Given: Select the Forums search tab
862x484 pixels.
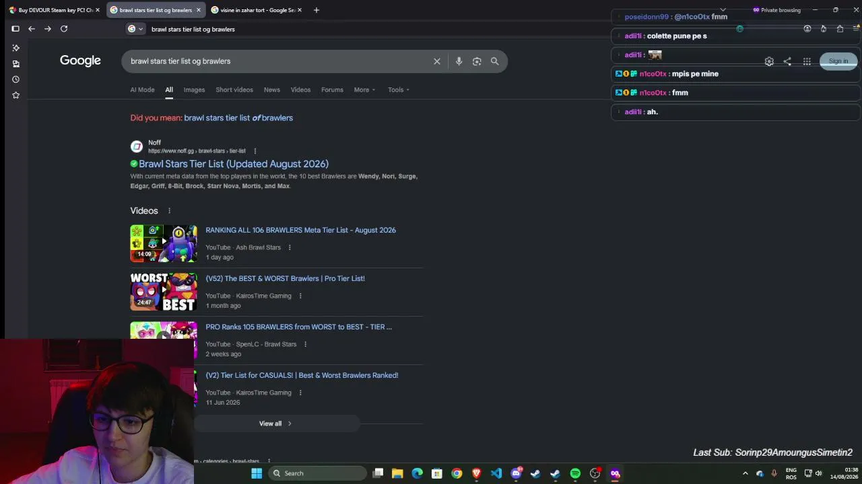Looking at the screenshot, I should coord(332,90).
